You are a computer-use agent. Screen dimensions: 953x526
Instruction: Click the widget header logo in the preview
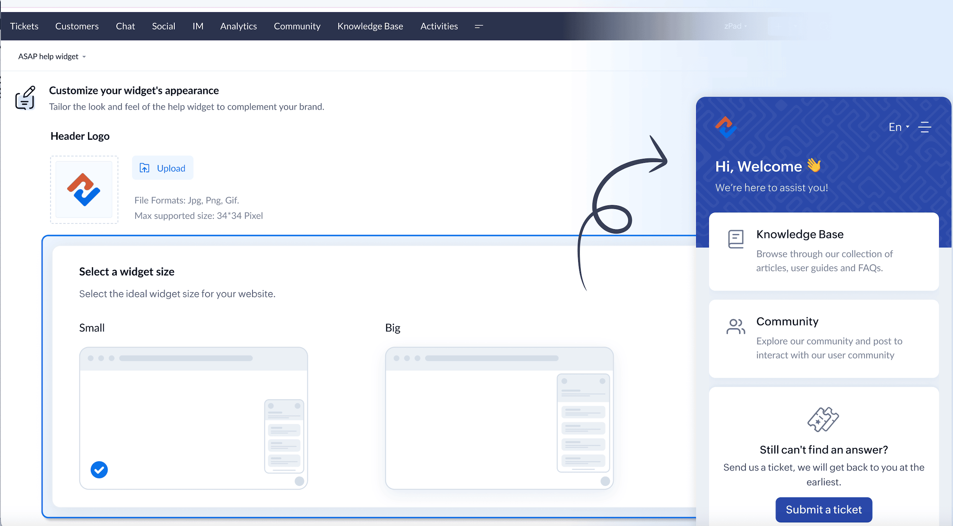pos(725,127)
